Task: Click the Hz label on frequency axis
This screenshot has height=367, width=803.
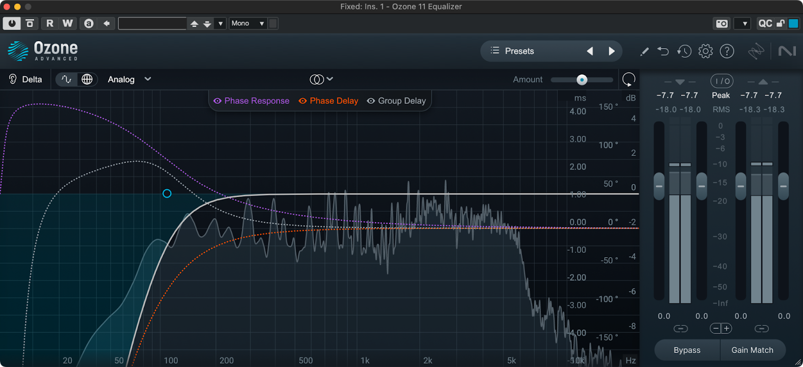Action: (x=630, y=360)
